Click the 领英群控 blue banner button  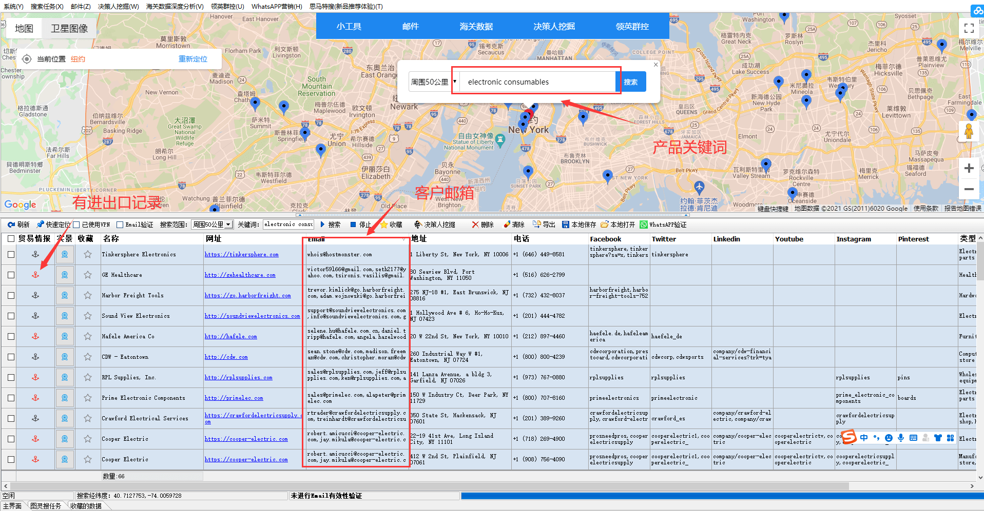click(632, 26)
